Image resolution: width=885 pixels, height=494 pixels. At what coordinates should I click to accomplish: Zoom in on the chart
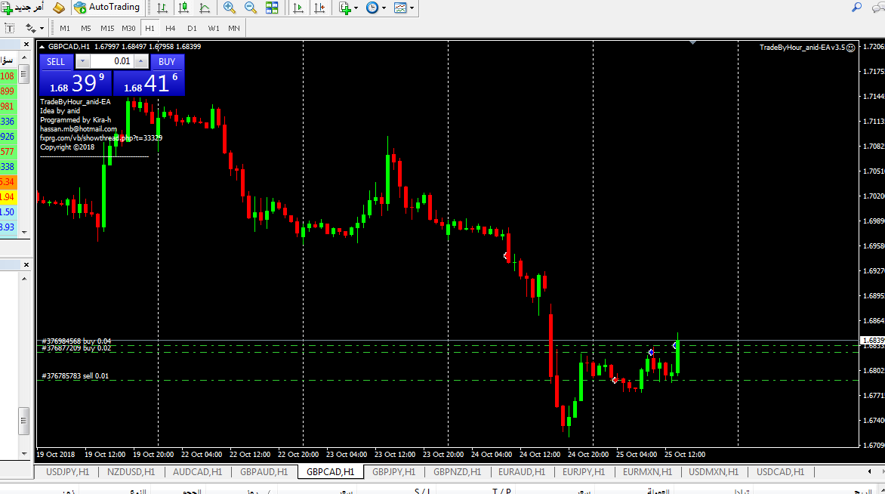(230, 8)
